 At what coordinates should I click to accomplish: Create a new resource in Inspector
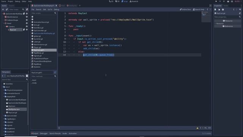pos(215,10)
